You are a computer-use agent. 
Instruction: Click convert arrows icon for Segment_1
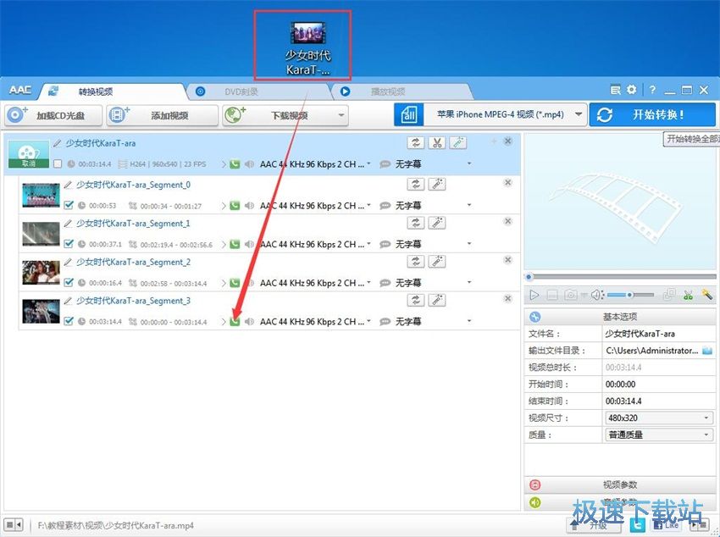click(x=416, y=223)
